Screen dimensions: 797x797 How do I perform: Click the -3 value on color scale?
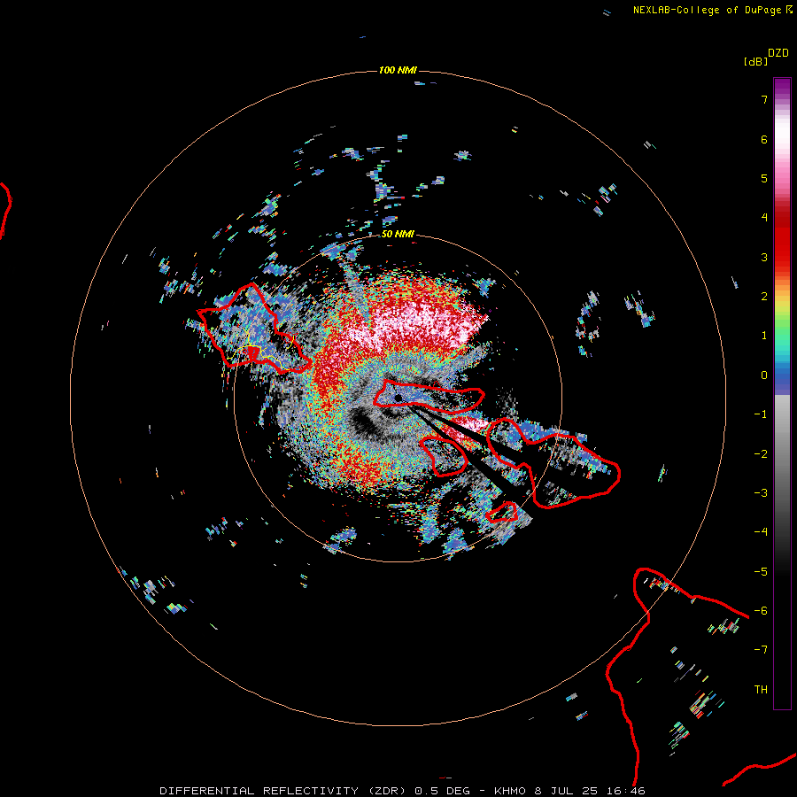[x=761, y=493]
